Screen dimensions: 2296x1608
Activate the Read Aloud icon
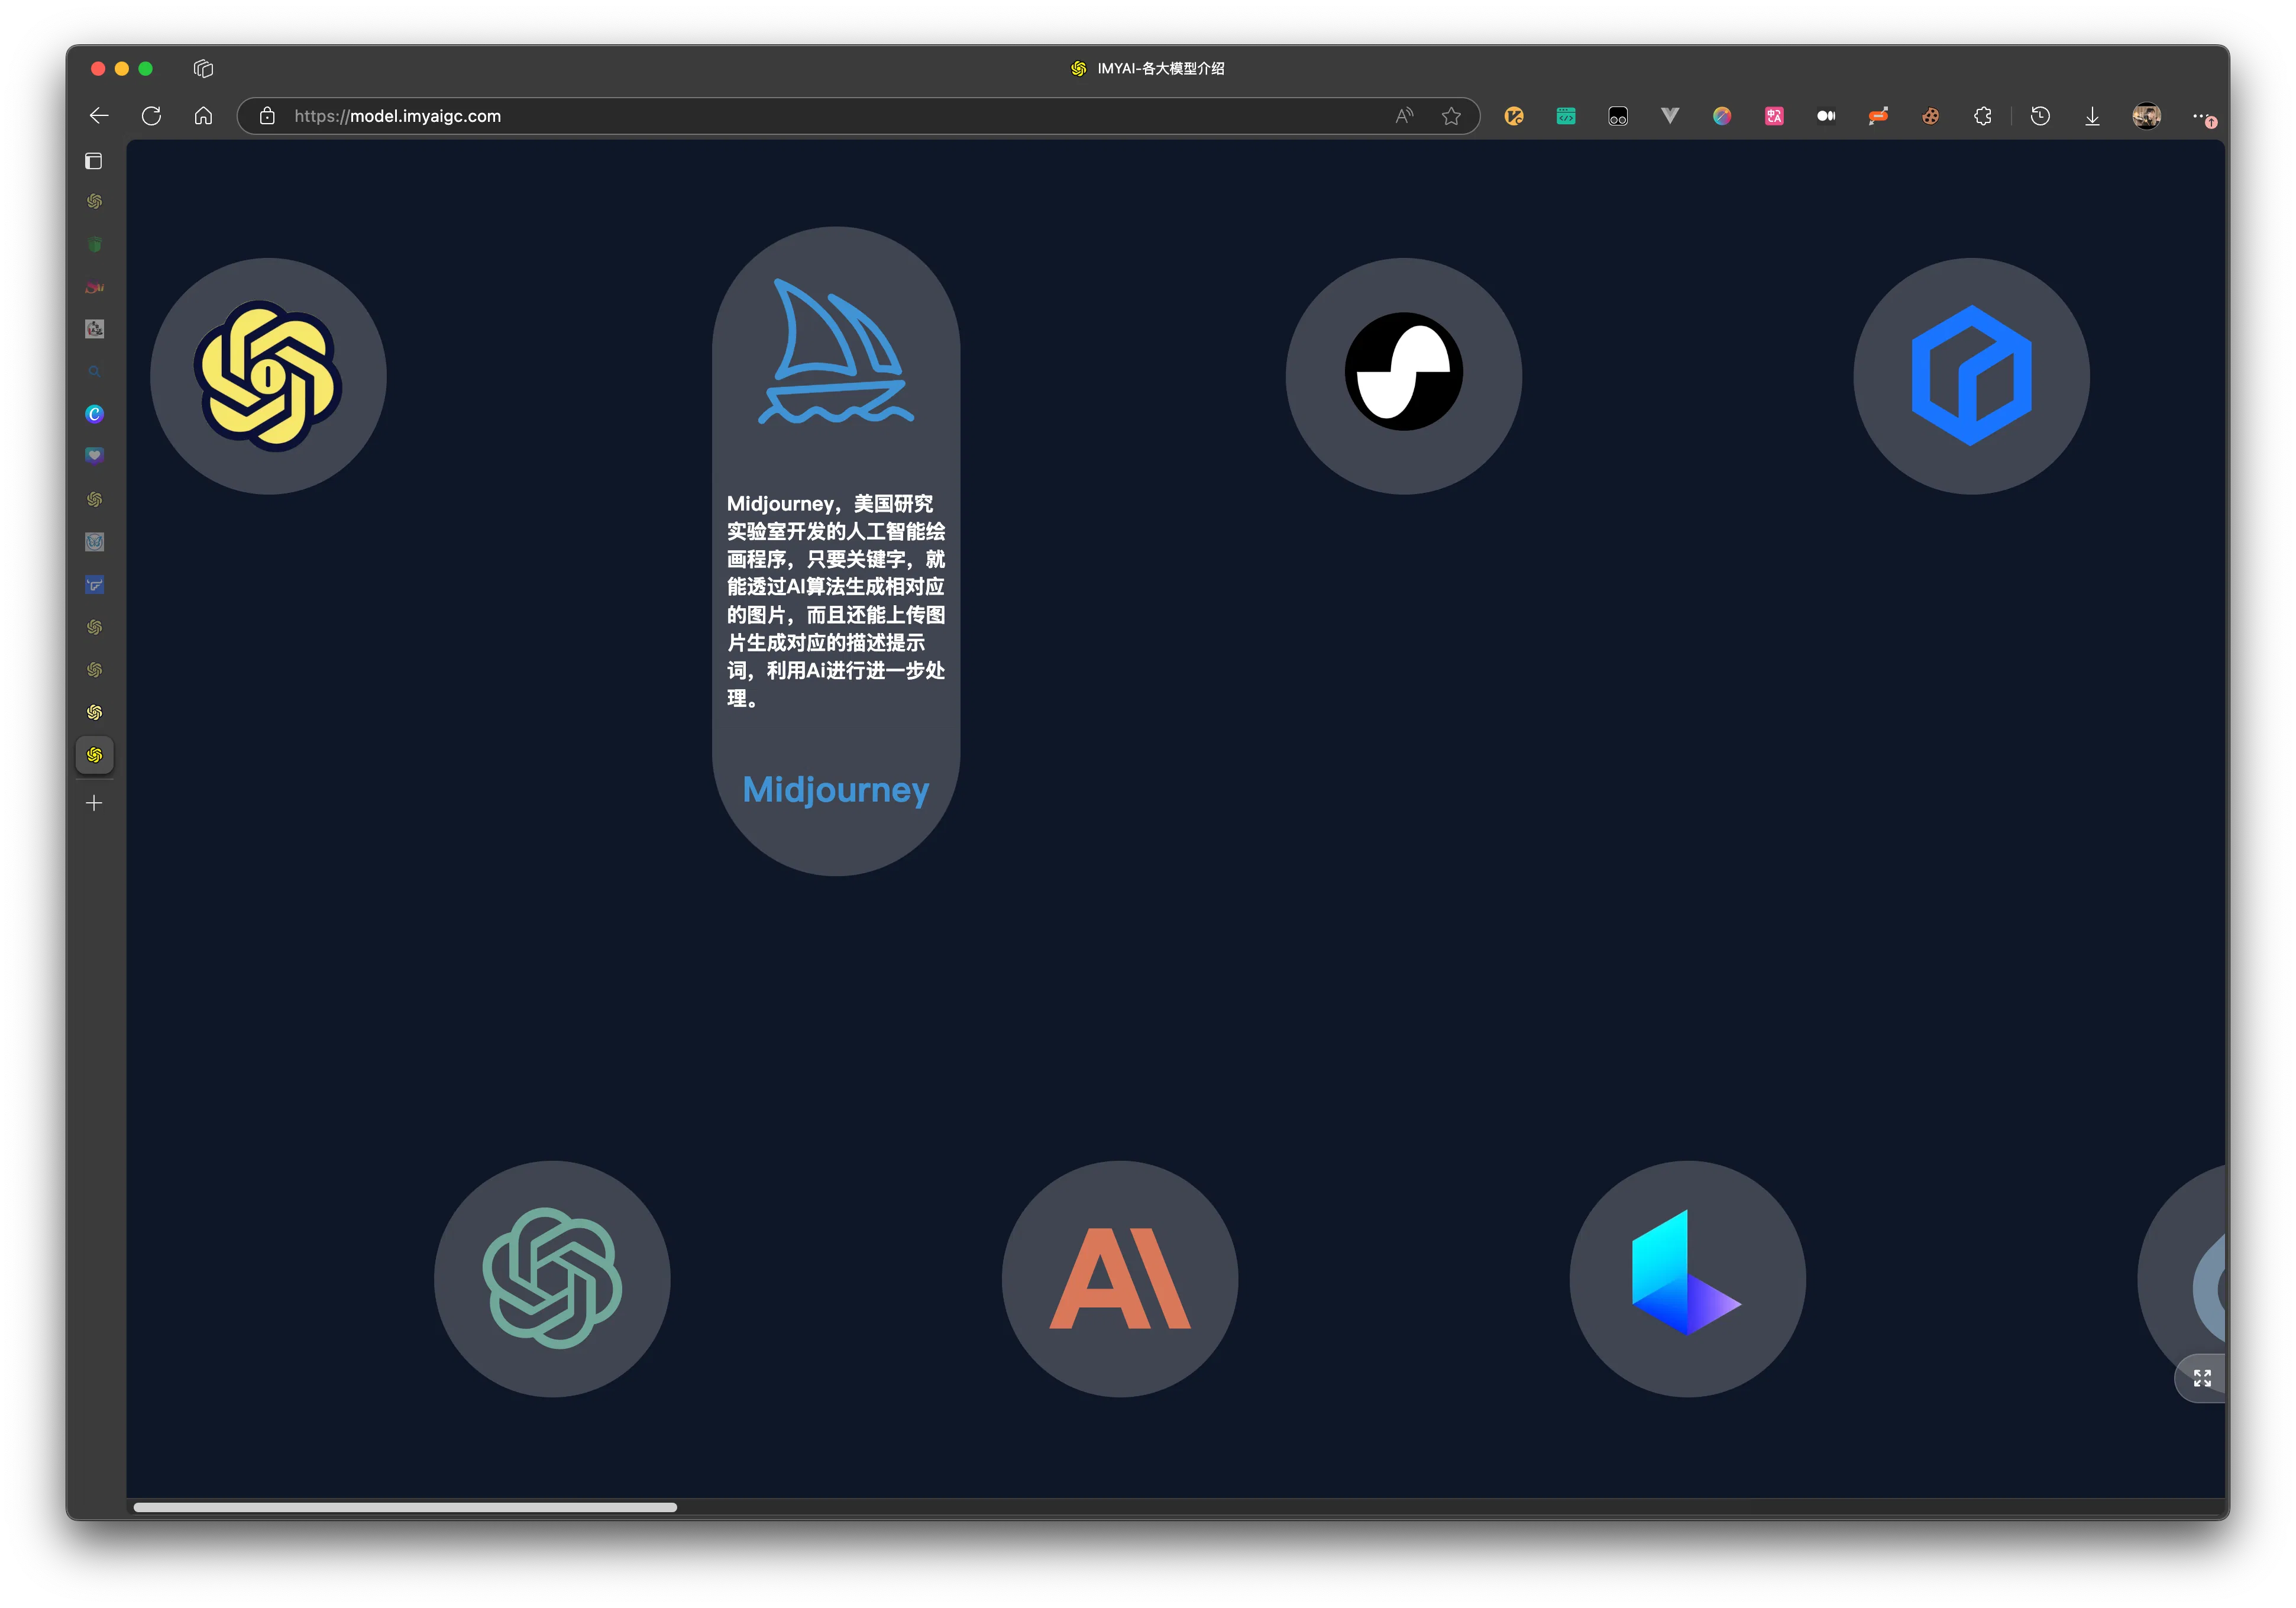click(x=1404, y=116)
